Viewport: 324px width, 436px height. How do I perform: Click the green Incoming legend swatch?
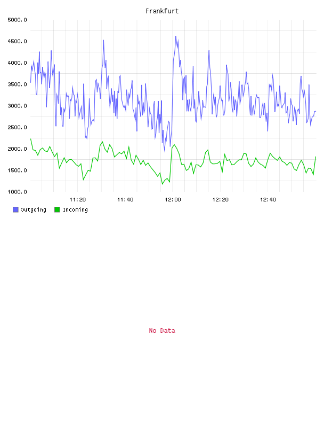(57, 209)
